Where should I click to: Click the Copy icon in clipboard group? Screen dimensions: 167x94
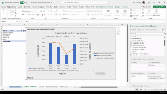16,13
